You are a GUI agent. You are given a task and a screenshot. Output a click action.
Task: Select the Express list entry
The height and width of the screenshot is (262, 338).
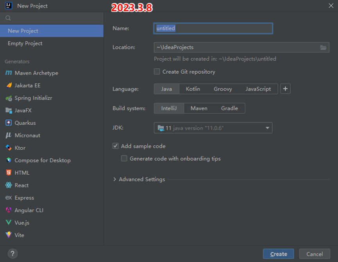pos(52,198)
